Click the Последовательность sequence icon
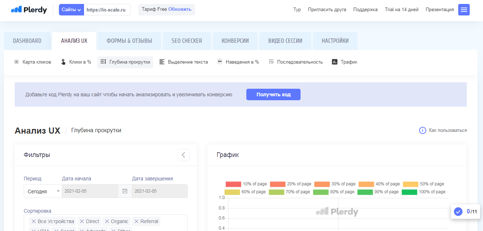The height and width of the screenshot is (231, 483). 271,62
